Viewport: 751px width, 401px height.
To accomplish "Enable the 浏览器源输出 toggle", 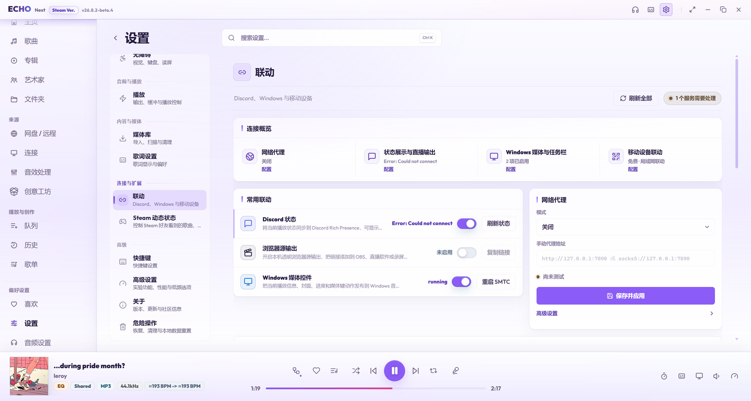I will click(x=467, y=252).
